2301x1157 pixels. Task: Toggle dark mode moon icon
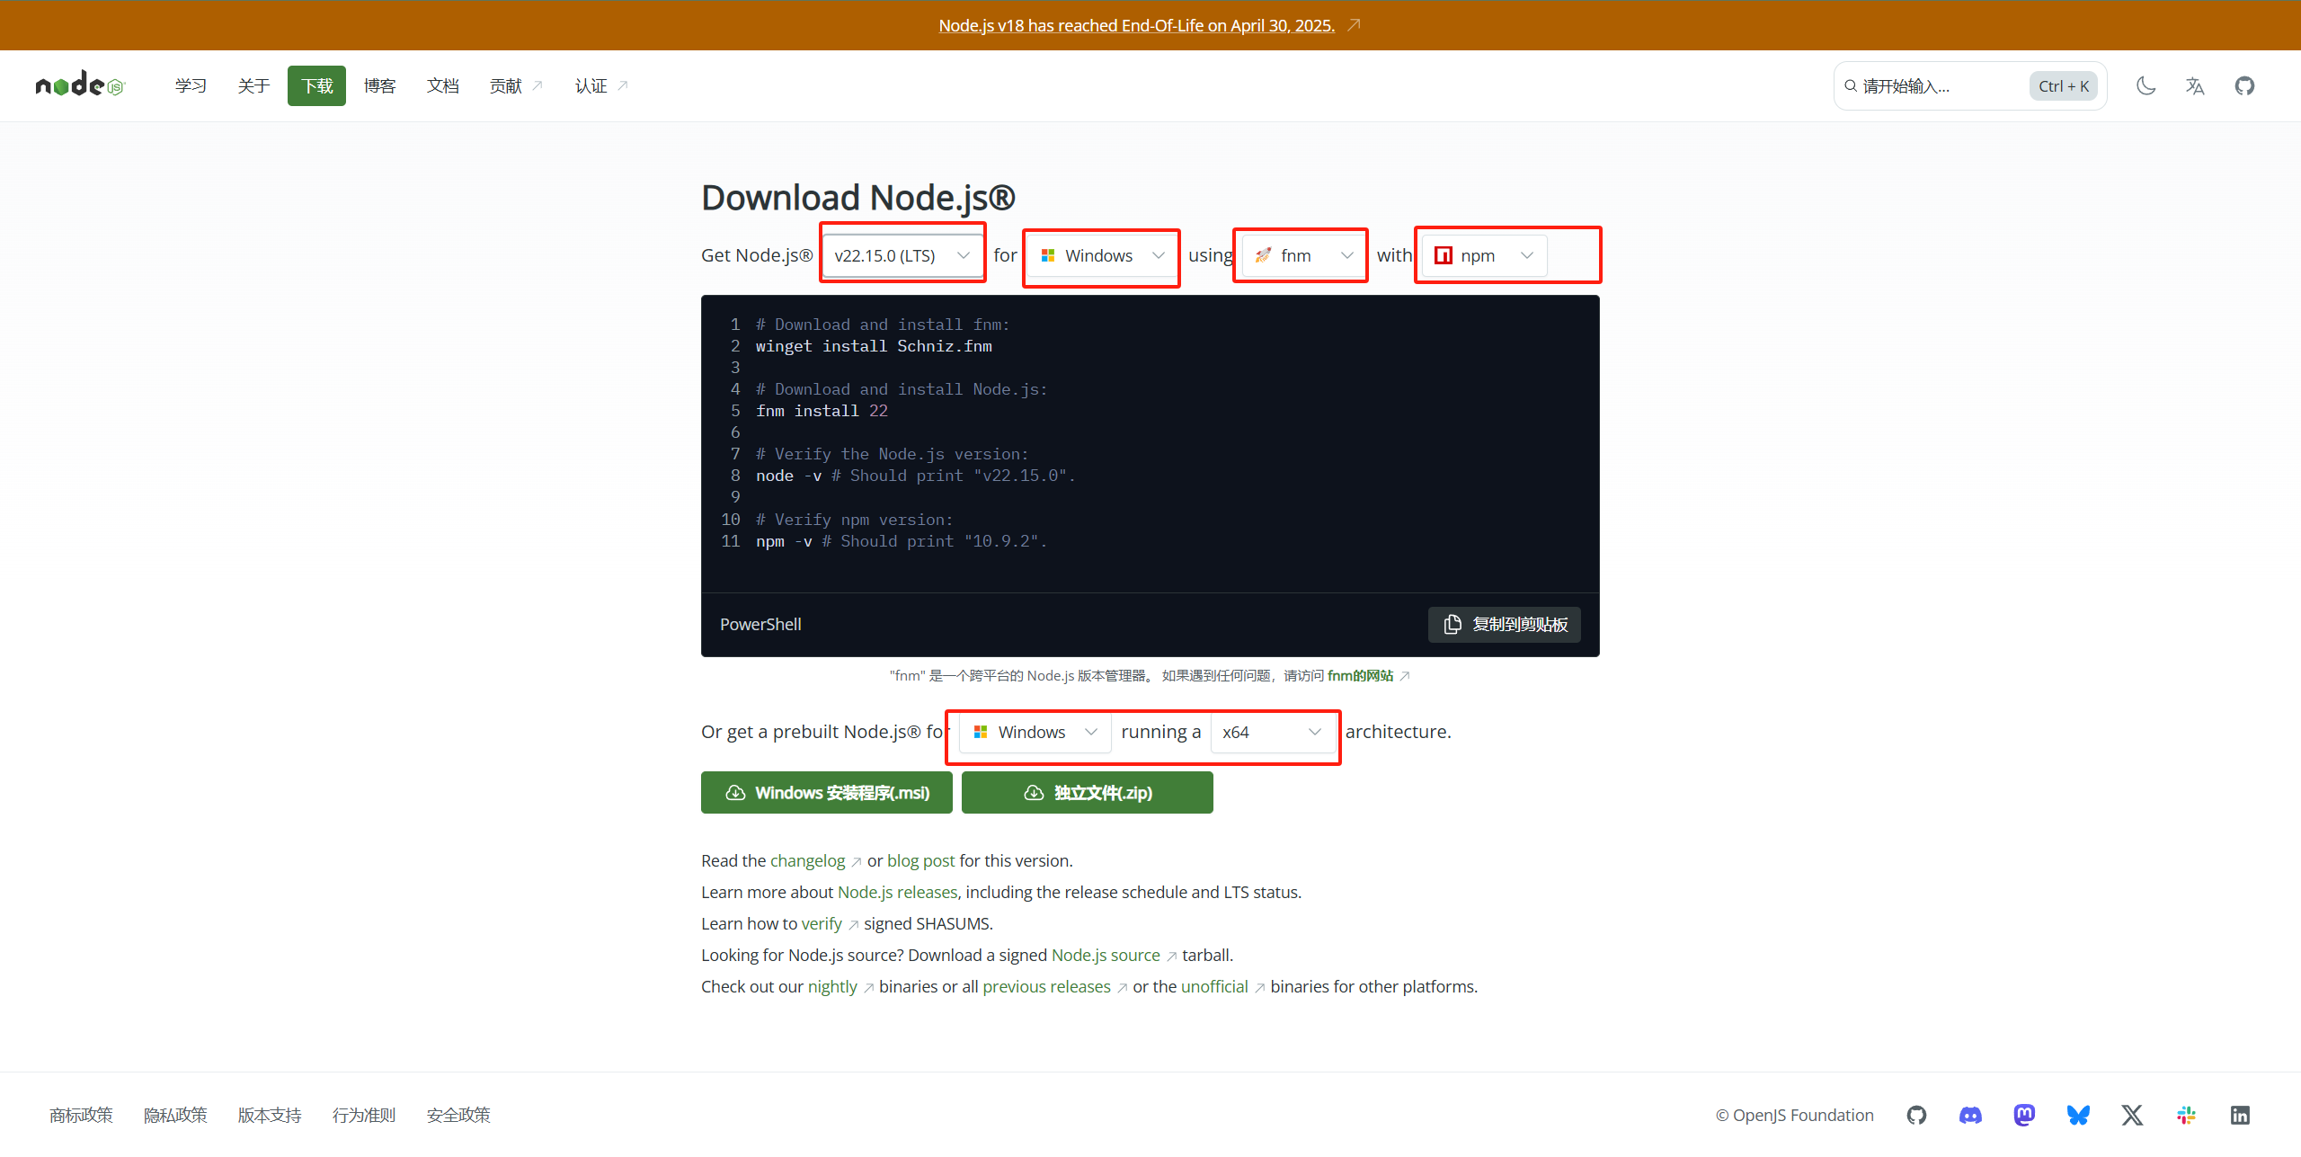click(2146, 85)
